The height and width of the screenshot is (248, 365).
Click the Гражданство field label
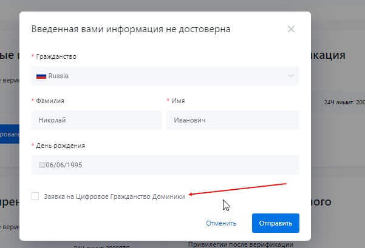click(56, 56)
